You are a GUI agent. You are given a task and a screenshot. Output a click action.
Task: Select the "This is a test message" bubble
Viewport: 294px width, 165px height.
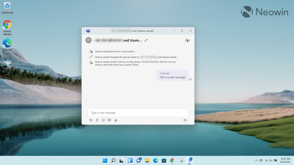click(x=172, y=75)
